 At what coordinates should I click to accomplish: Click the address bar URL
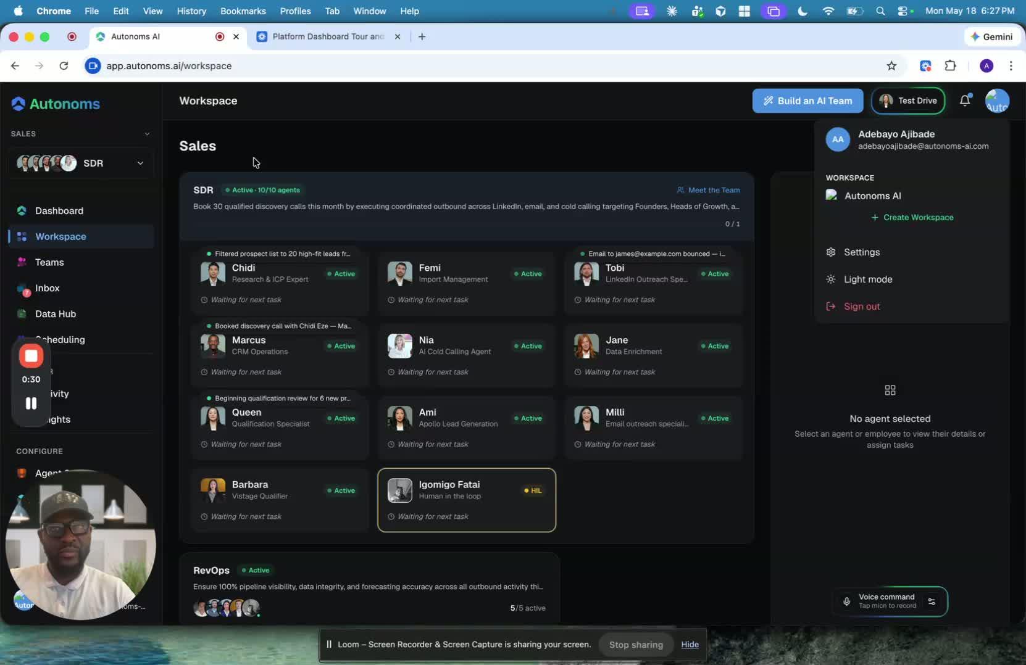coord(169,66)
